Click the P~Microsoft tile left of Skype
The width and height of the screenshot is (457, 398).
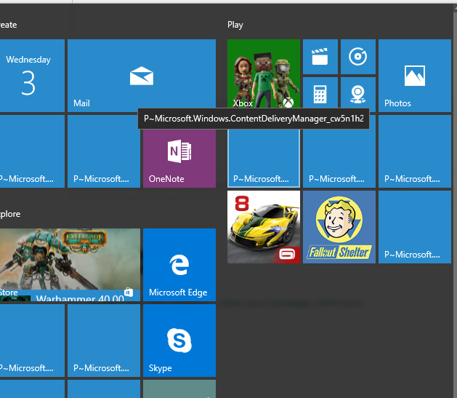tap(104, 341)
